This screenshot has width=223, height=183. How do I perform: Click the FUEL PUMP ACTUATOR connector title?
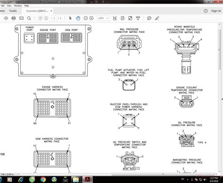click(128, 72)
